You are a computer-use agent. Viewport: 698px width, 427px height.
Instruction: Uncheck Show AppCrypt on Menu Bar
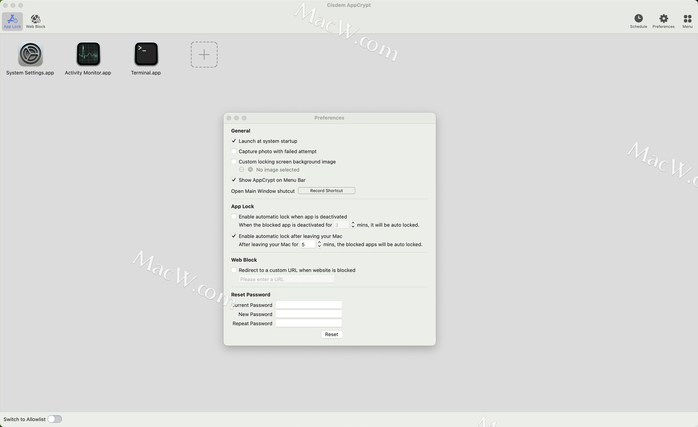(x=234, y=180)
